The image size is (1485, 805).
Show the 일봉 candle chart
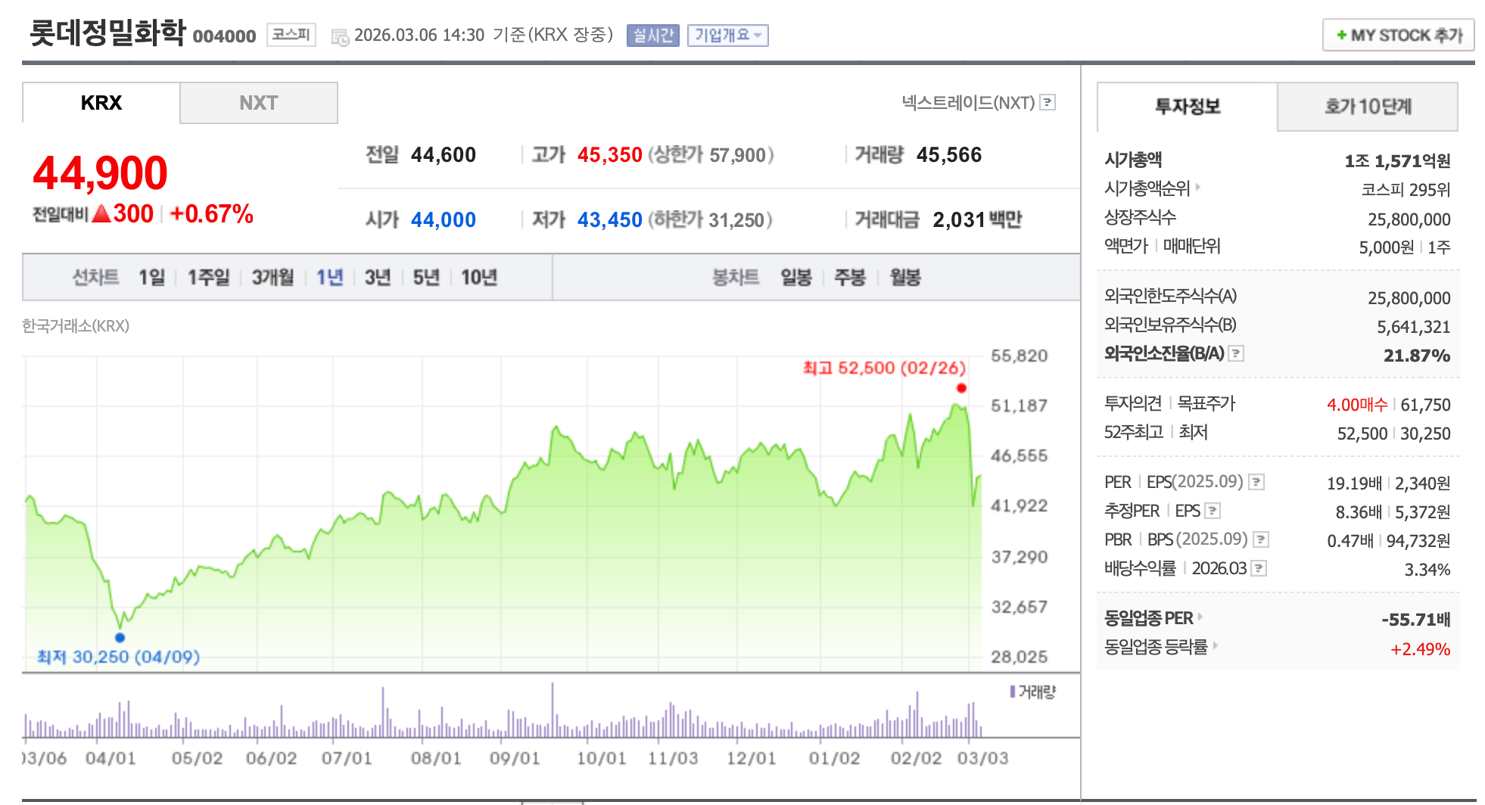[x=796, y=278]
